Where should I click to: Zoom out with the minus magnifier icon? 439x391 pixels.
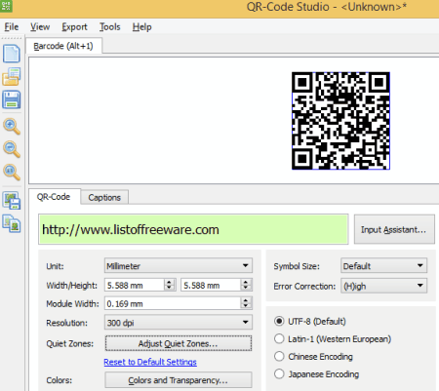tap(12, 149)
